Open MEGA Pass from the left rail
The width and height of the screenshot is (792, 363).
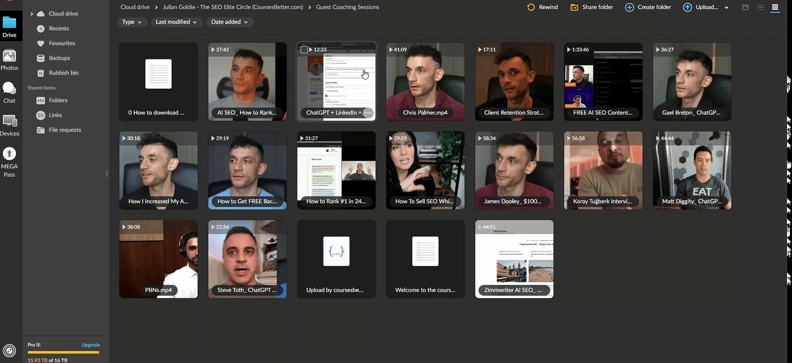(x=10, y=162)
